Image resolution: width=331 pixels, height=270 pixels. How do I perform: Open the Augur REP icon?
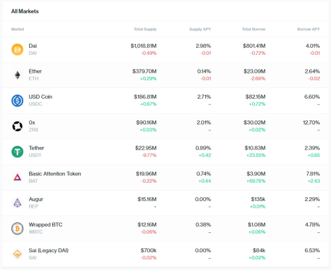click(17, 203)
